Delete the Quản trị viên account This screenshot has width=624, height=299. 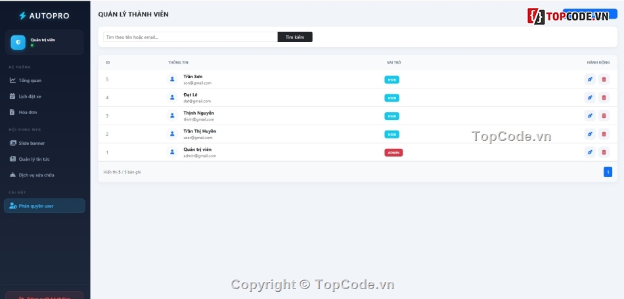point(604,152)
